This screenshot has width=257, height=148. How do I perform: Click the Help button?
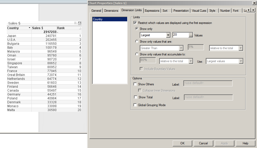(x=245, y=143)
